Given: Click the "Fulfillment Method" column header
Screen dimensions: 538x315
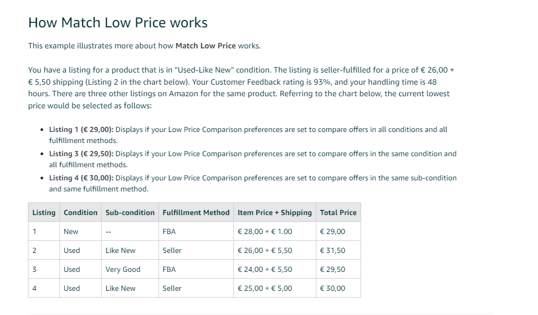Looking at the screenshot, I should point(196,212).
